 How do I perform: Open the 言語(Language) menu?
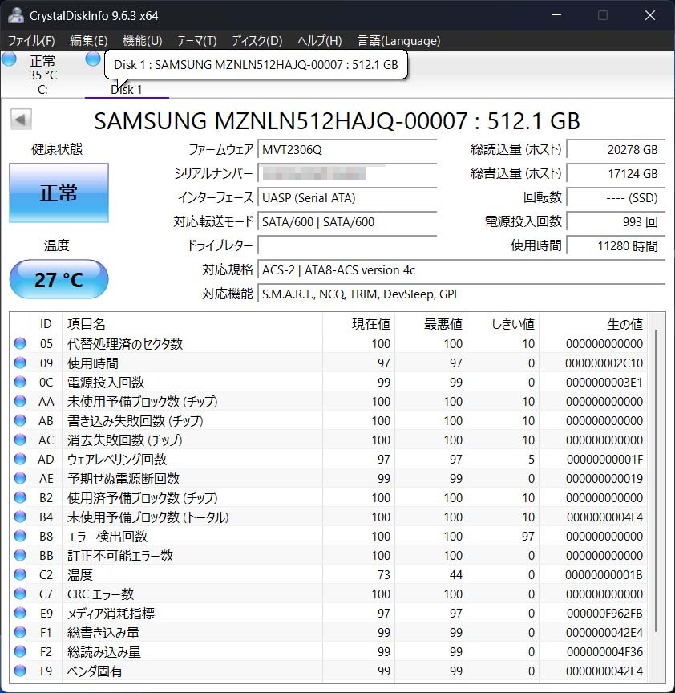click(x=398, y=41)
